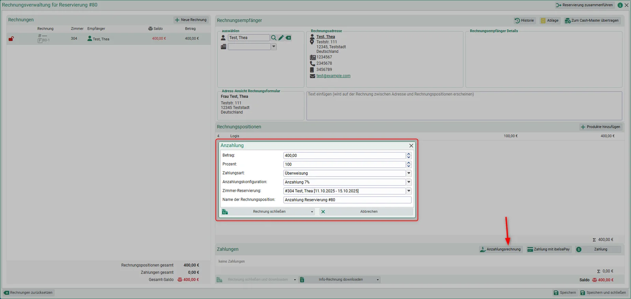631x299 pixels.
Task: Add a new invoice with Neue Rechnung
Action: pyautogui.click(x=191, y=20)
